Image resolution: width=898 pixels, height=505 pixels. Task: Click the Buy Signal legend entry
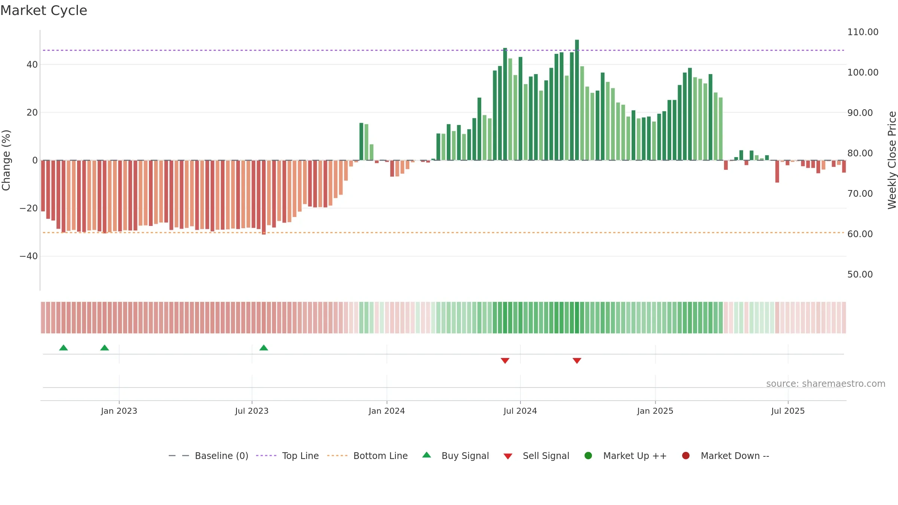455,456
